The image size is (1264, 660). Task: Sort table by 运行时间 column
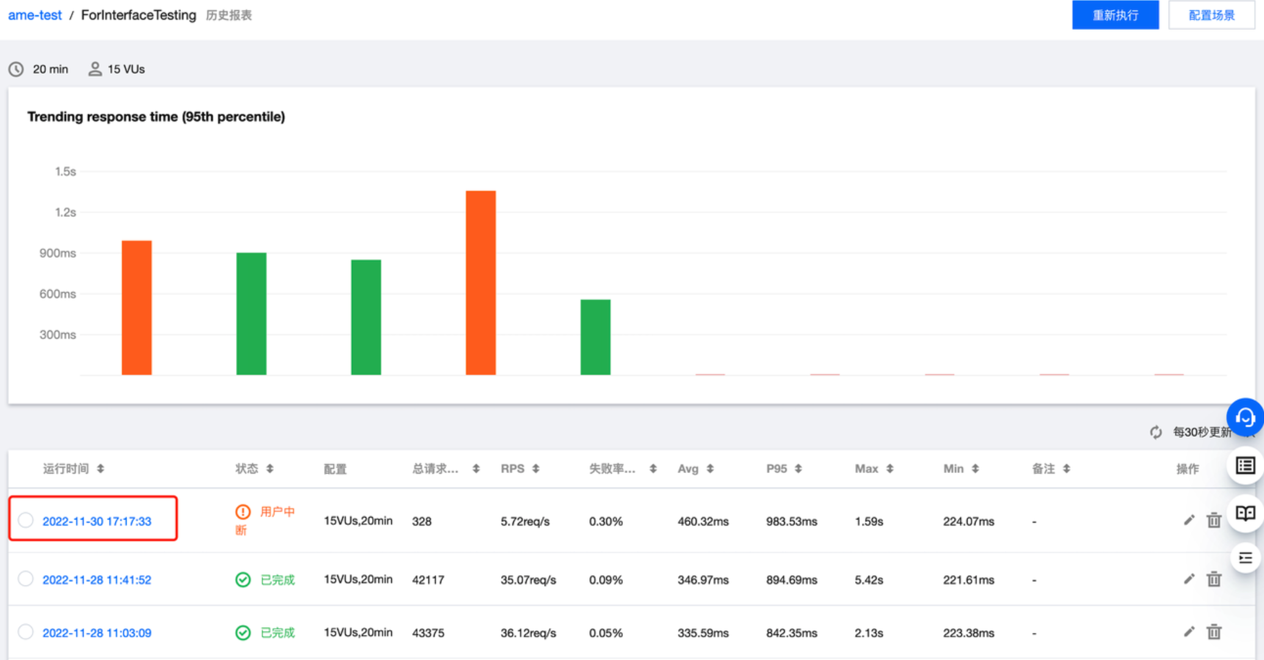pos(101,469)
